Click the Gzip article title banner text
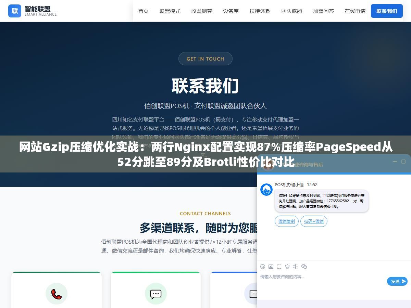 [x=206, y=154]
